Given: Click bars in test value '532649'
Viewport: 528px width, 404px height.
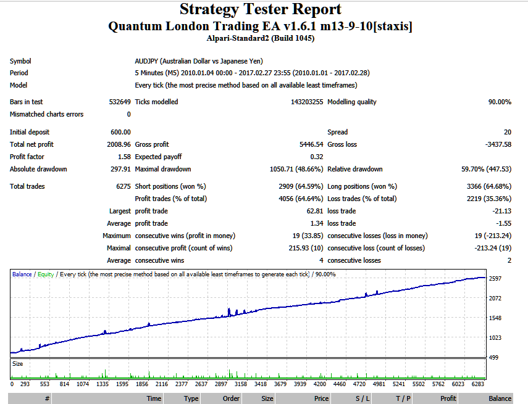Looking at the screenshot, I should tap(120, 102).
